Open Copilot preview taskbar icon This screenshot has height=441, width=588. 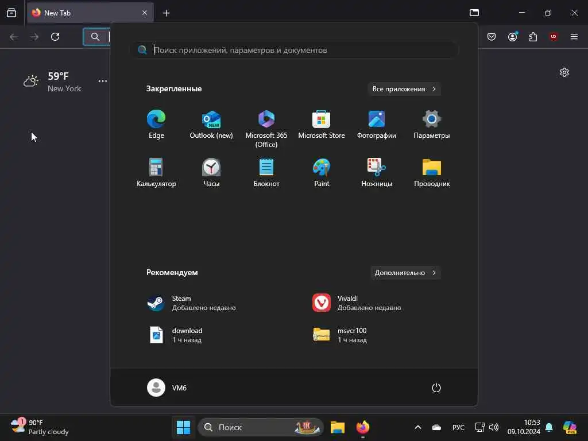point(569,427)
